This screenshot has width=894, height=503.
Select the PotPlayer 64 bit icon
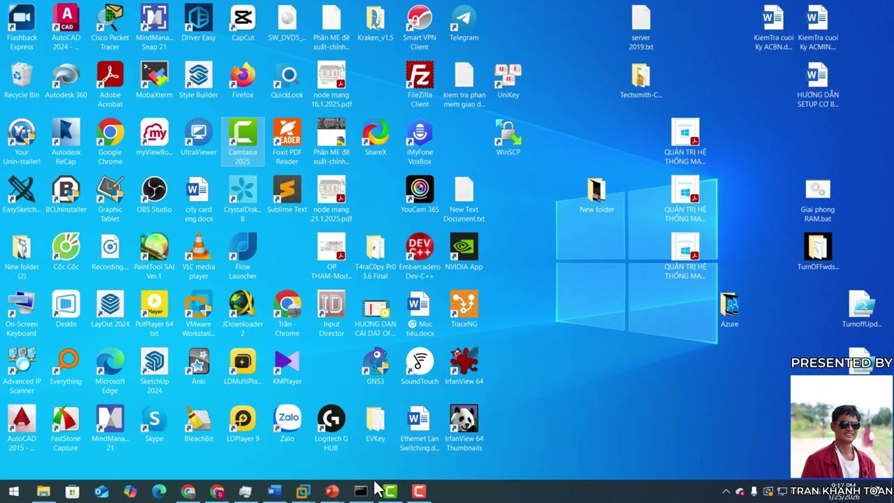(x=154, y=314)
